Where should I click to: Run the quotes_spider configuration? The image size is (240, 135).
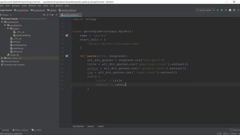click(217, 10)
